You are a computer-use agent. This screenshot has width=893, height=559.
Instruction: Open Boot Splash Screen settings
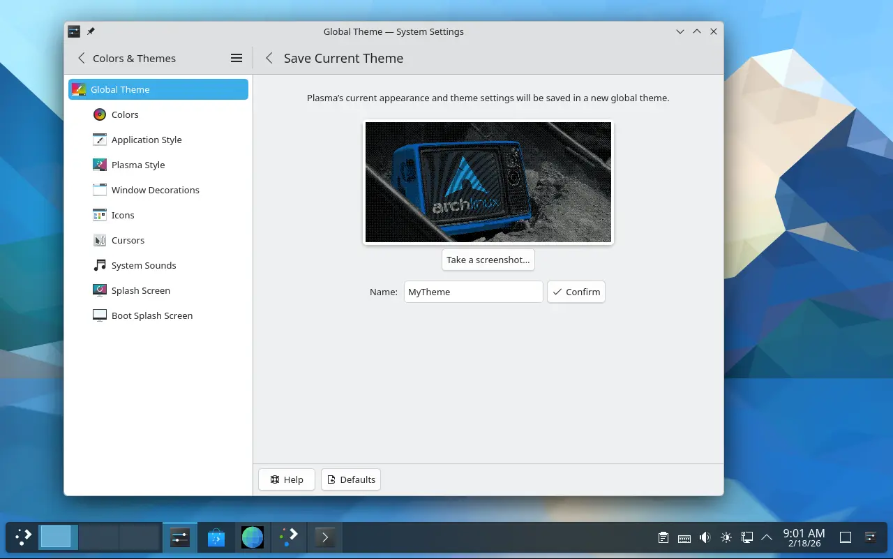(151, 315)
